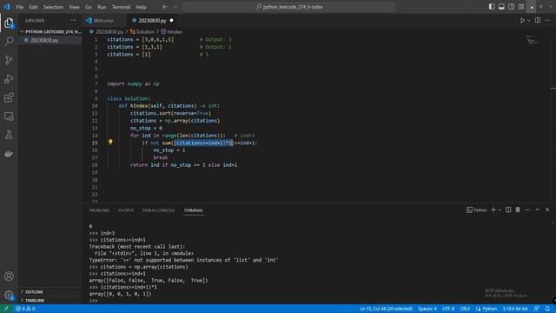
Task: Open Explorer views ellipsis menu
Action: tap(73, 21)
